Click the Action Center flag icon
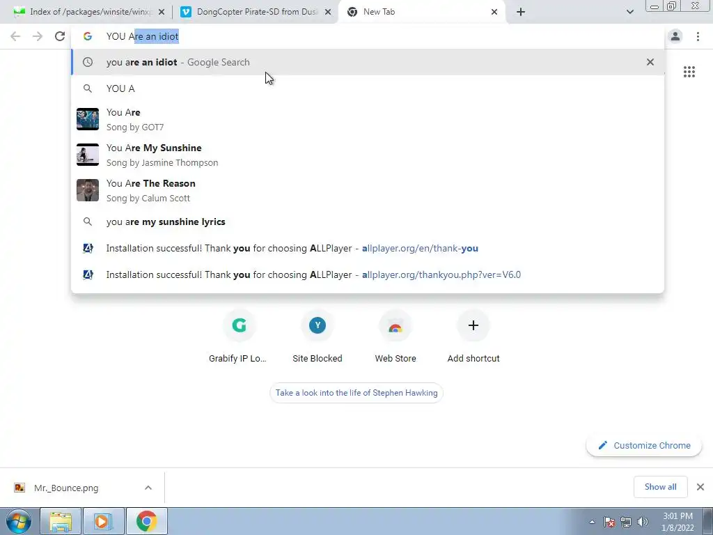713x535 pixels. tap(610, 522)
